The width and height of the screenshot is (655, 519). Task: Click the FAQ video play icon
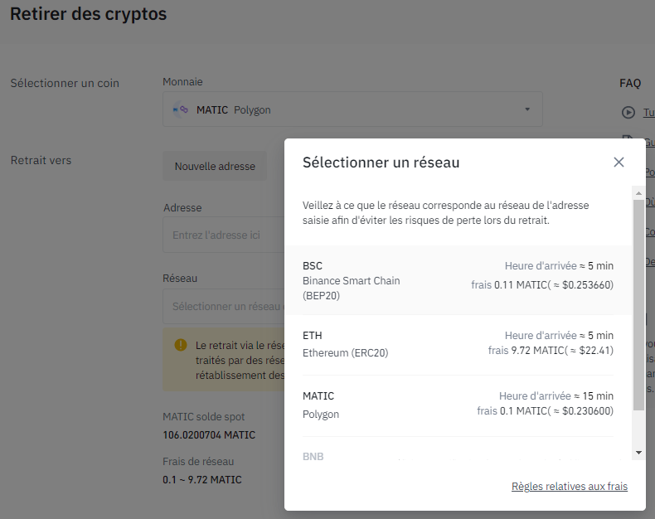[x=628, y=113]
